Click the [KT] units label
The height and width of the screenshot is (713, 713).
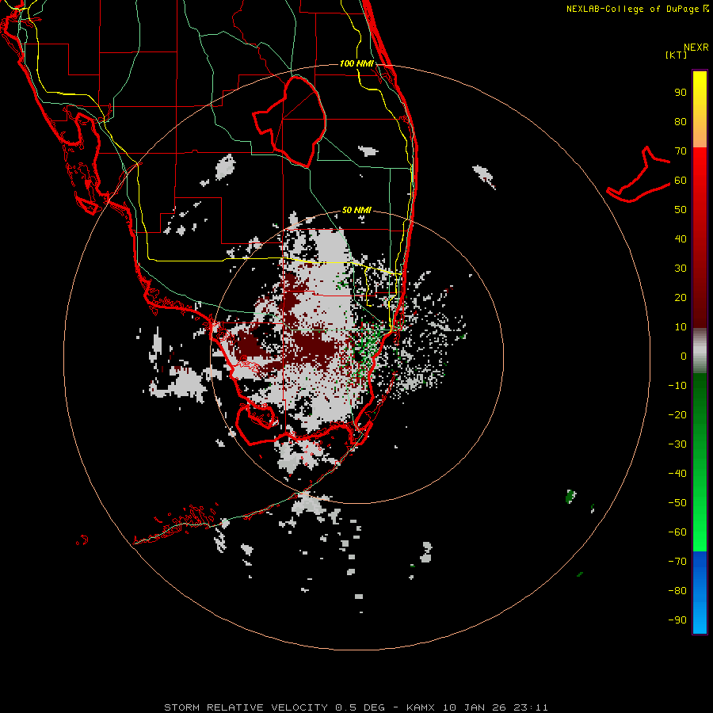pos(677,55)
